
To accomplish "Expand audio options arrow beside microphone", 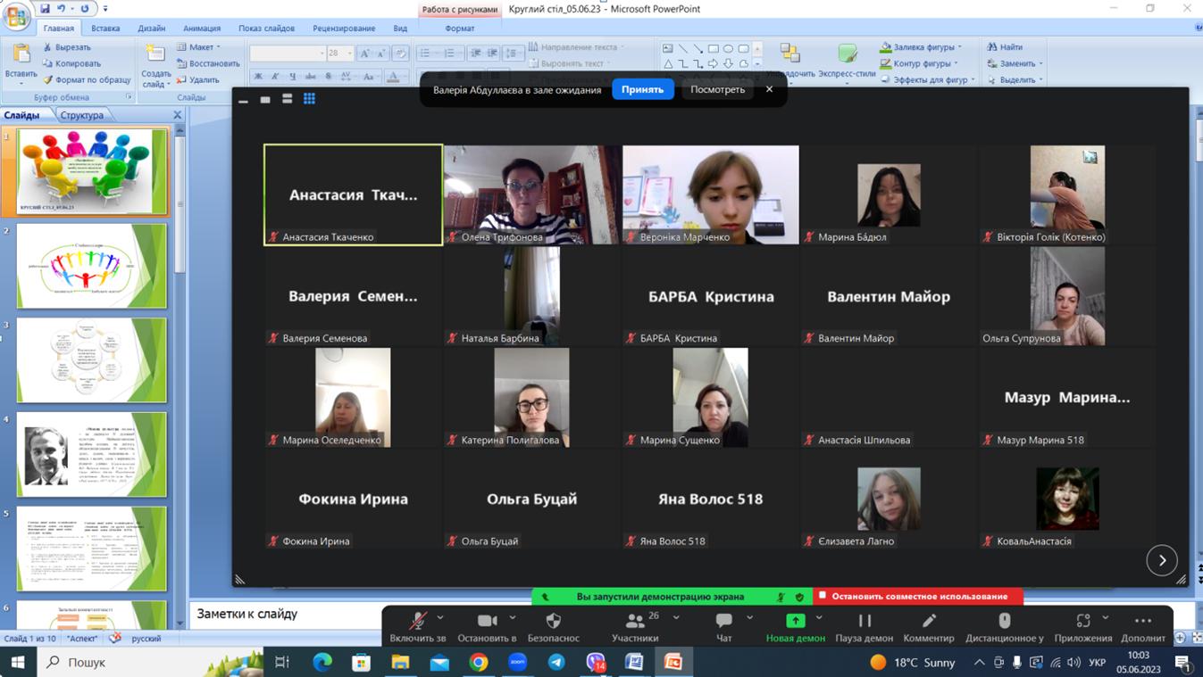I will pyautogui.click(x=440, y=617).
